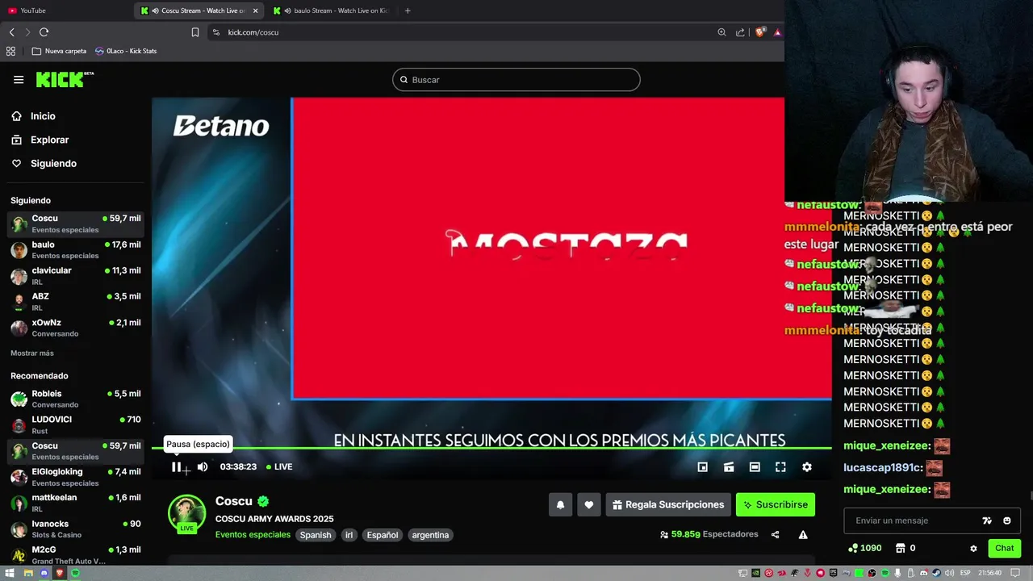Switch to baulo Stream browser tab
Image resolution: width=1033 pixels, height=581 pixels.
pos(331,10)
